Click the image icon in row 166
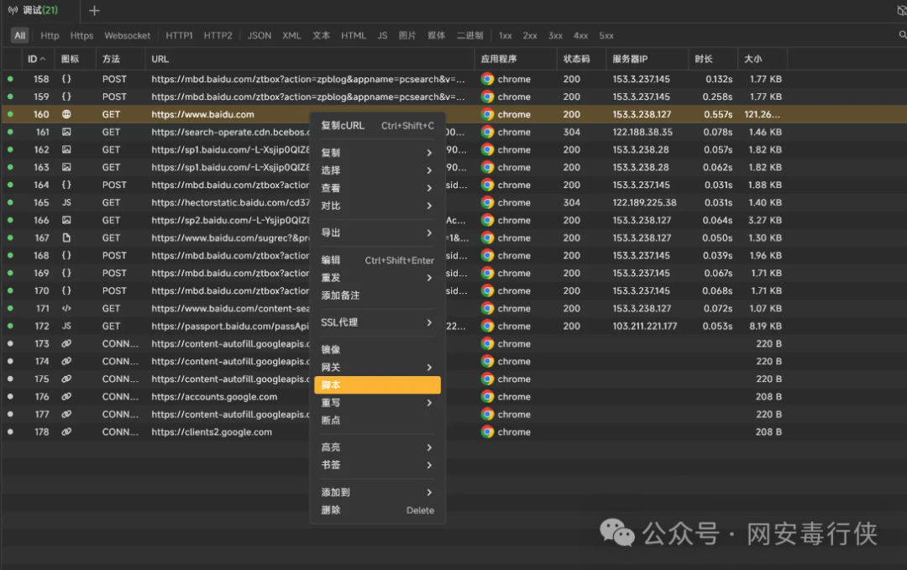Screen dimensions: 907x570 pyautogui.click(x=66, y=220)
